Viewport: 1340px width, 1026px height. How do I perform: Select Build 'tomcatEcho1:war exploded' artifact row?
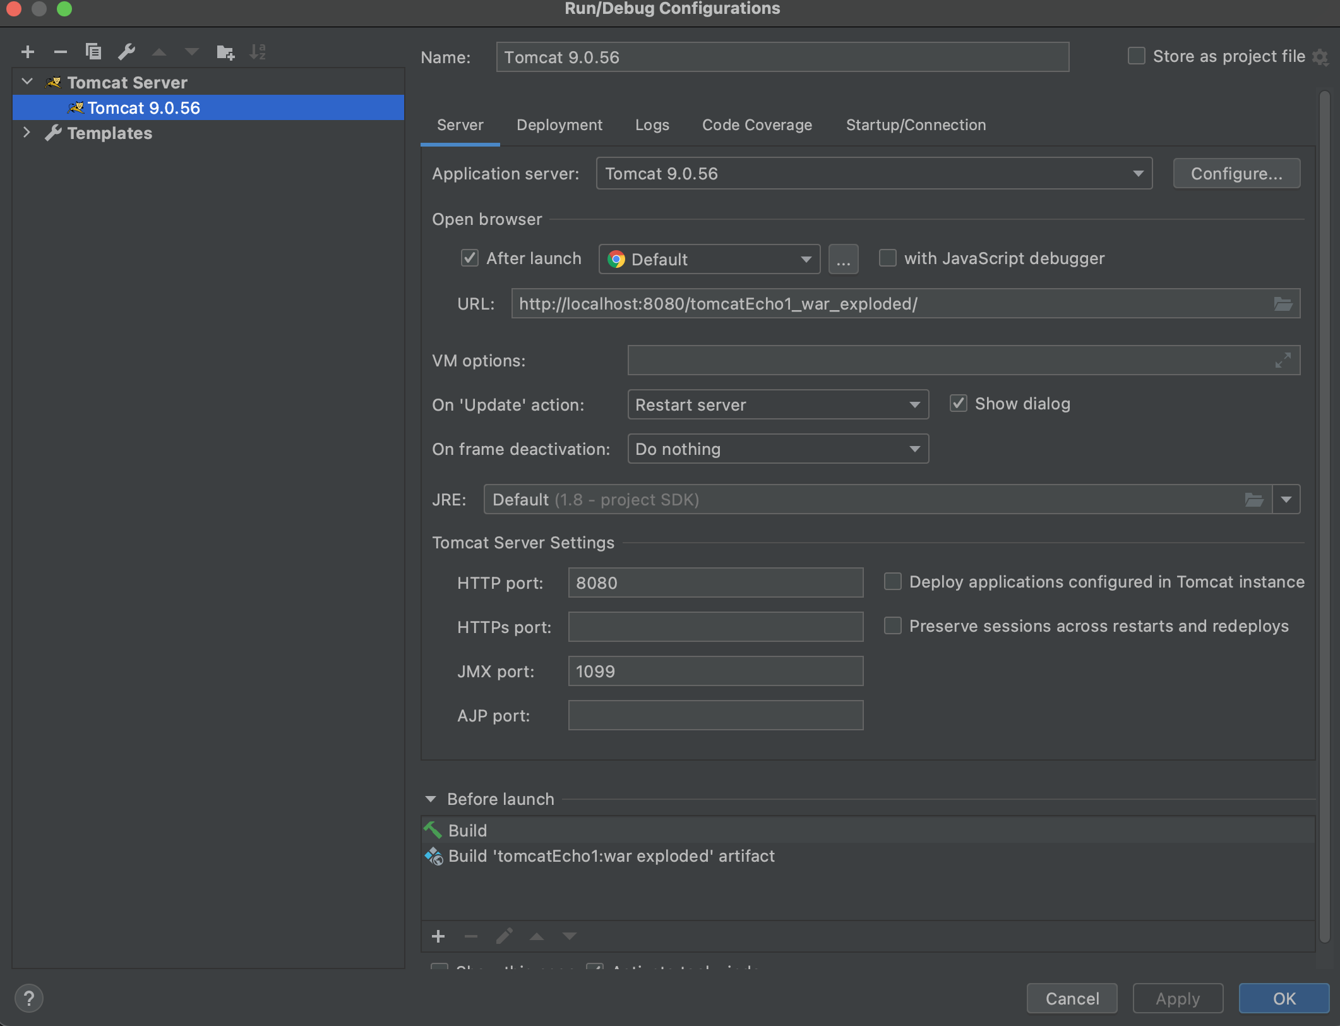pyautogui.click(x=868, y=856)
